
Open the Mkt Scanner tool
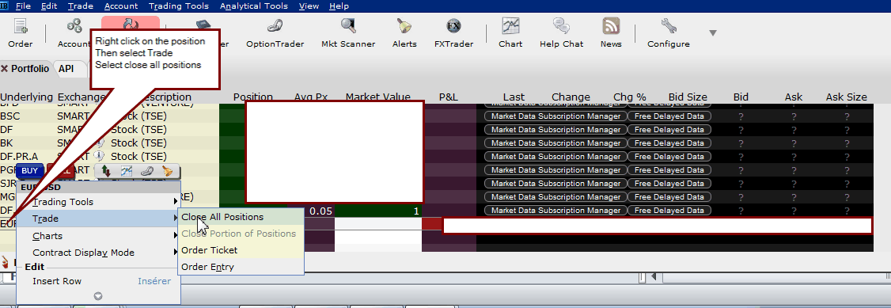coord(348,33)
